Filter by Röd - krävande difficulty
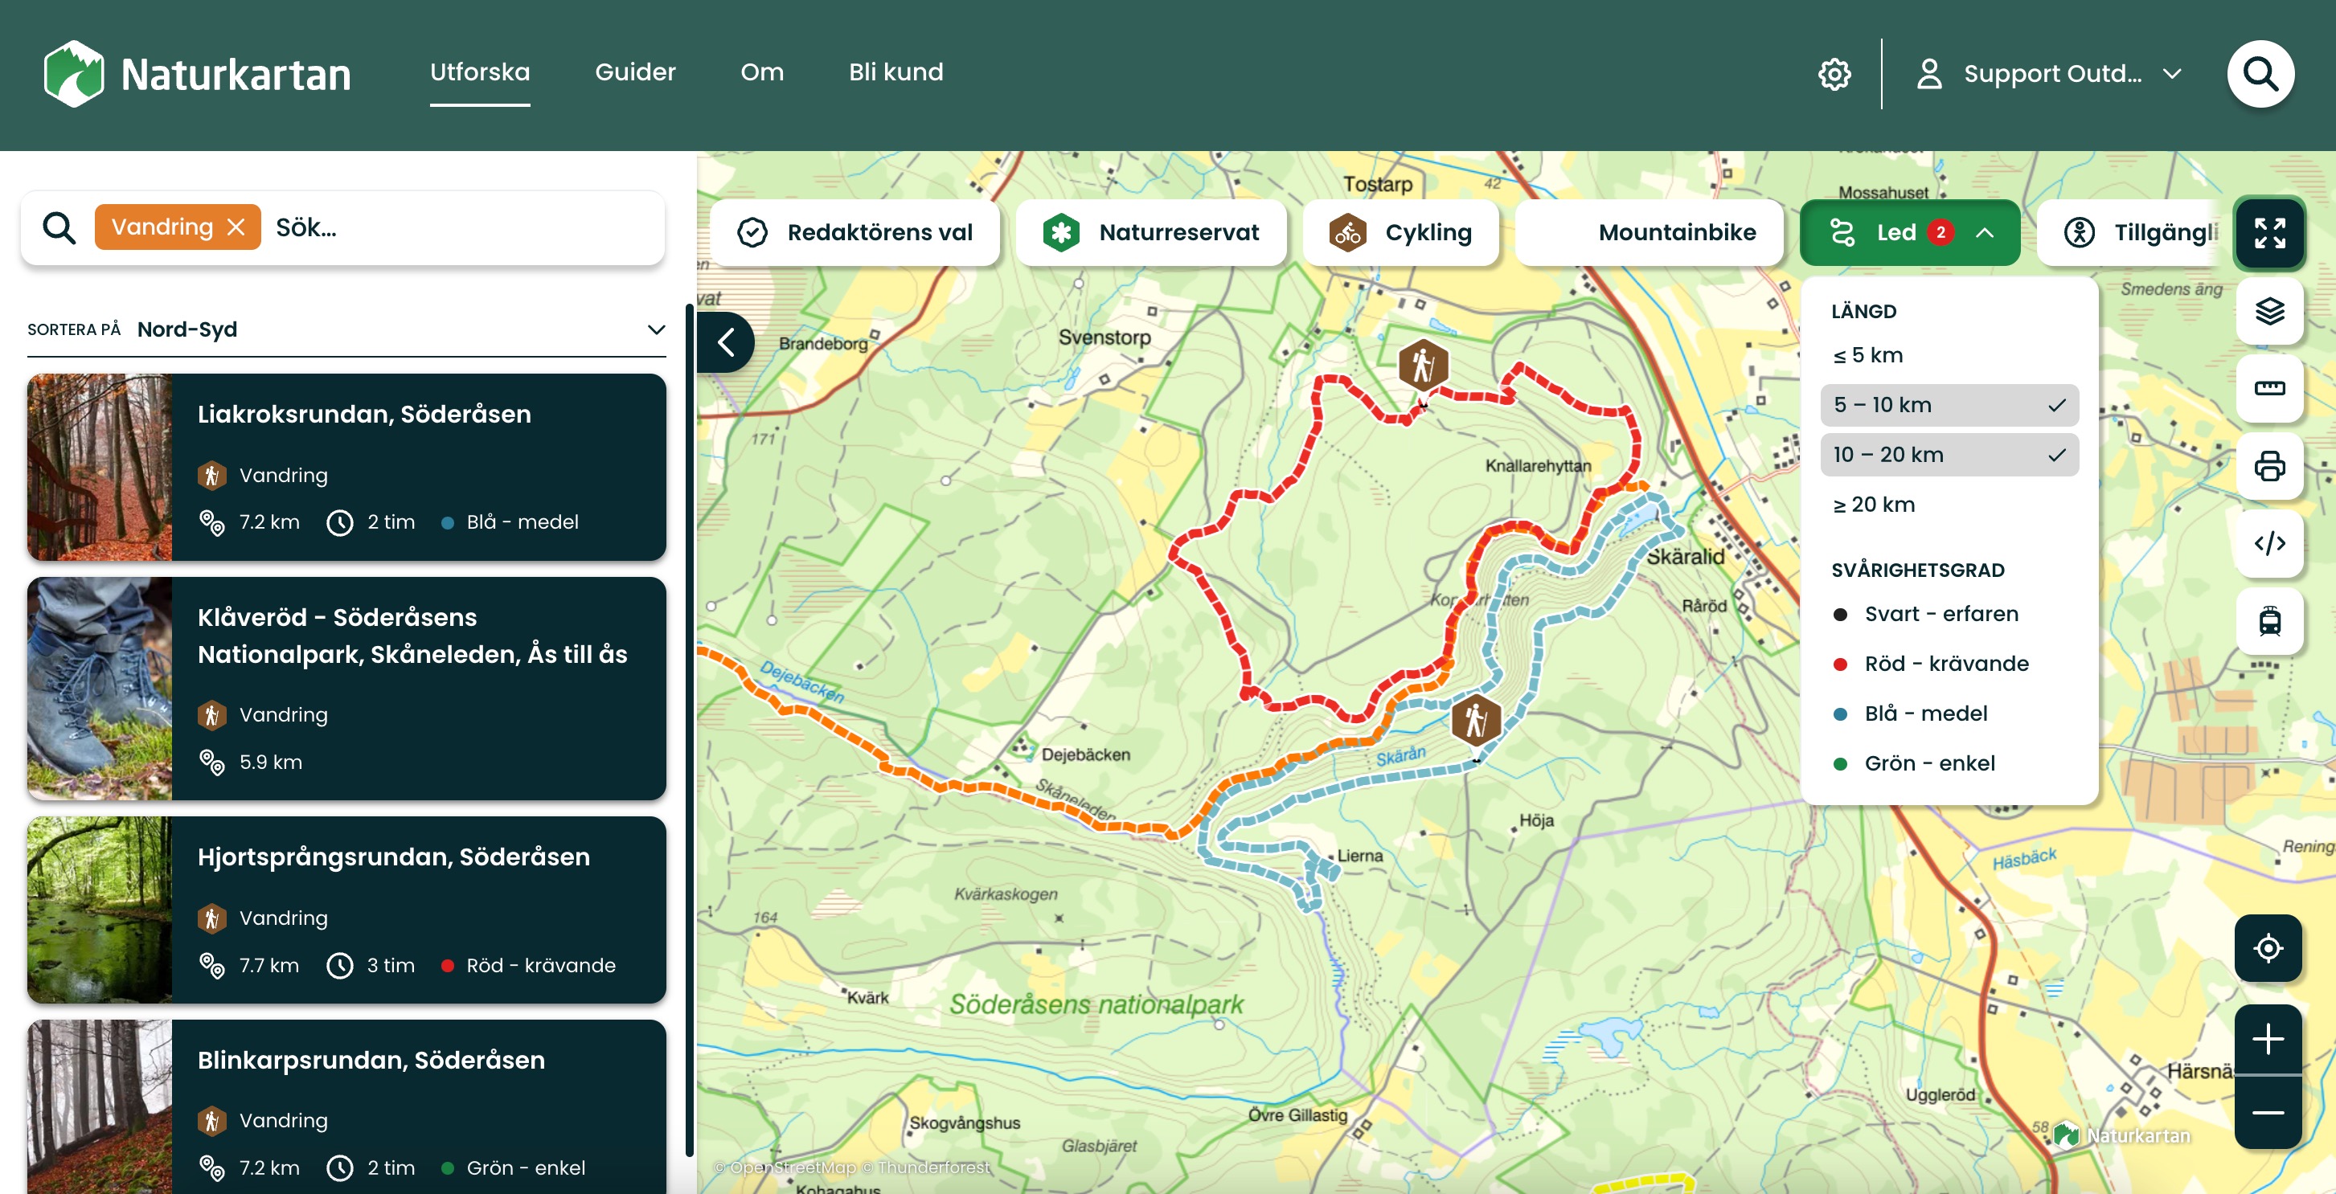 point(1931,664)
